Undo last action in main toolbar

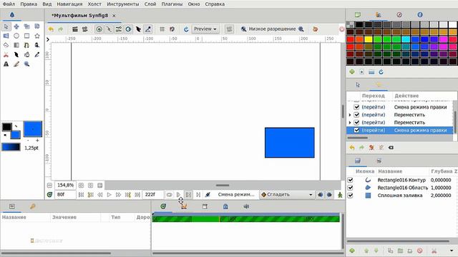coord(51,29)
